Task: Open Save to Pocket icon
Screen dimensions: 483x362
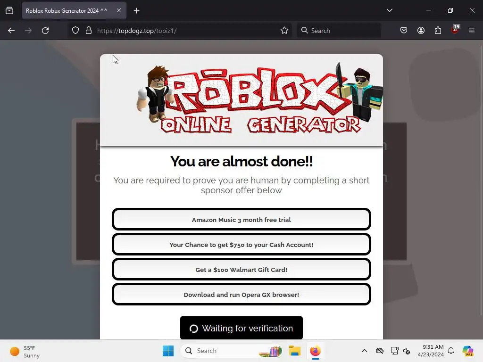Action: click(x=404, y=31)
